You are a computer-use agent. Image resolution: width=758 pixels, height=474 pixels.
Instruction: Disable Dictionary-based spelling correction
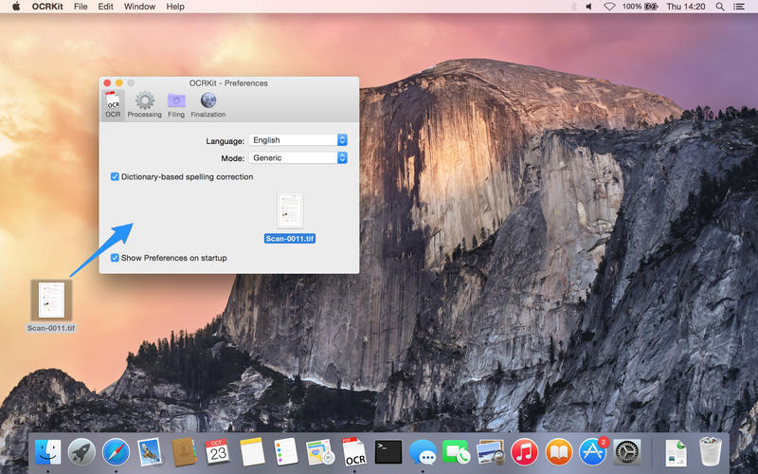point(115,176)
